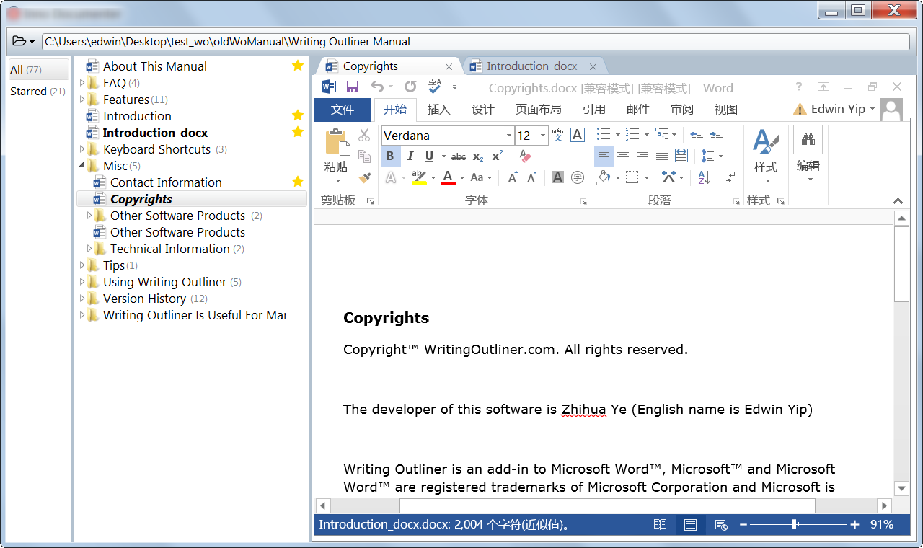The width and height of the screenshot is (923, 548).
Task: Switch to the 设计 (Design) ribbon tab
Action: click(x=482, y=110)
